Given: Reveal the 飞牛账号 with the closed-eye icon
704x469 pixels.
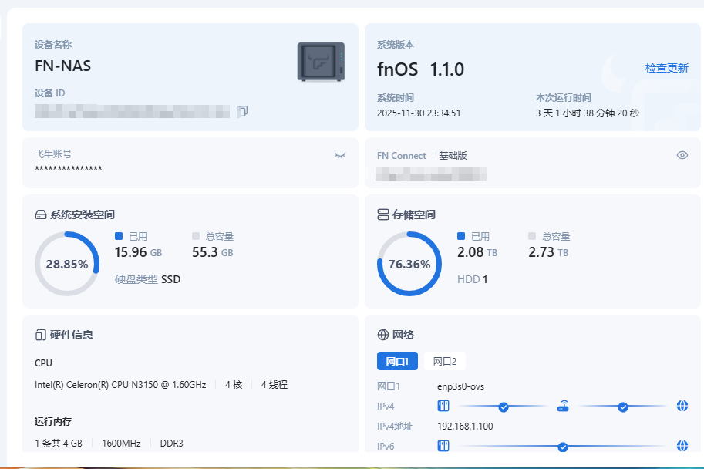Looking at the screenshot, I should 340,155.
